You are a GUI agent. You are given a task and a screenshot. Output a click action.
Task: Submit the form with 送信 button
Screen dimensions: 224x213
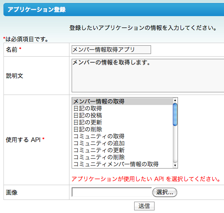(144, 206)
